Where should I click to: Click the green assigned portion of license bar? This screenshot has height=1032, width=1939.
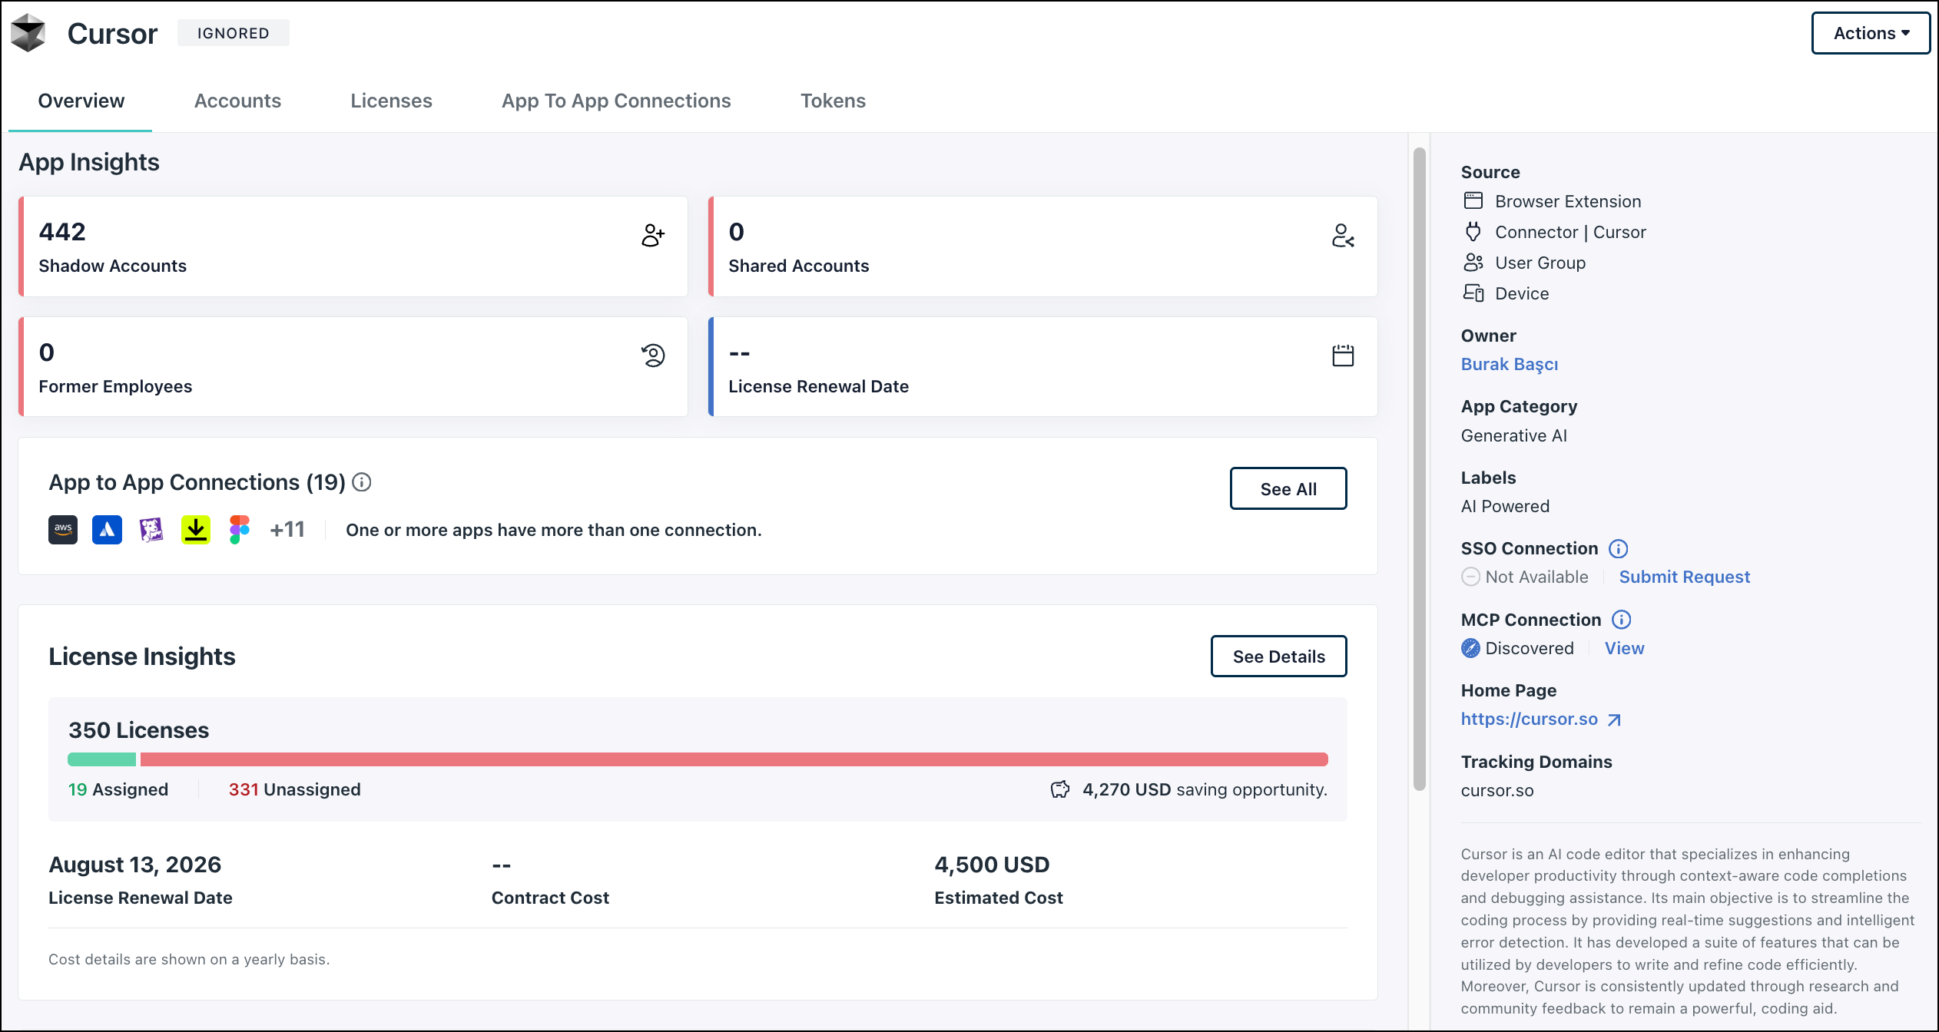pyautogui.click(x=102, y=759)
